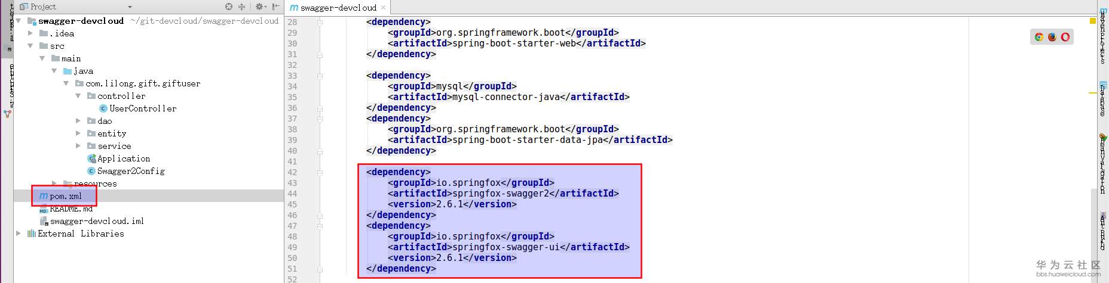Select swagger-devcloud.iml file

(91, 221)
